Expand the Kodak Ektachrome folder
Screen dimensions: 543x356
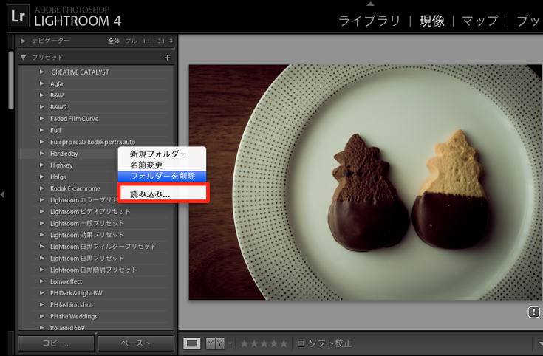coord(41,188)
